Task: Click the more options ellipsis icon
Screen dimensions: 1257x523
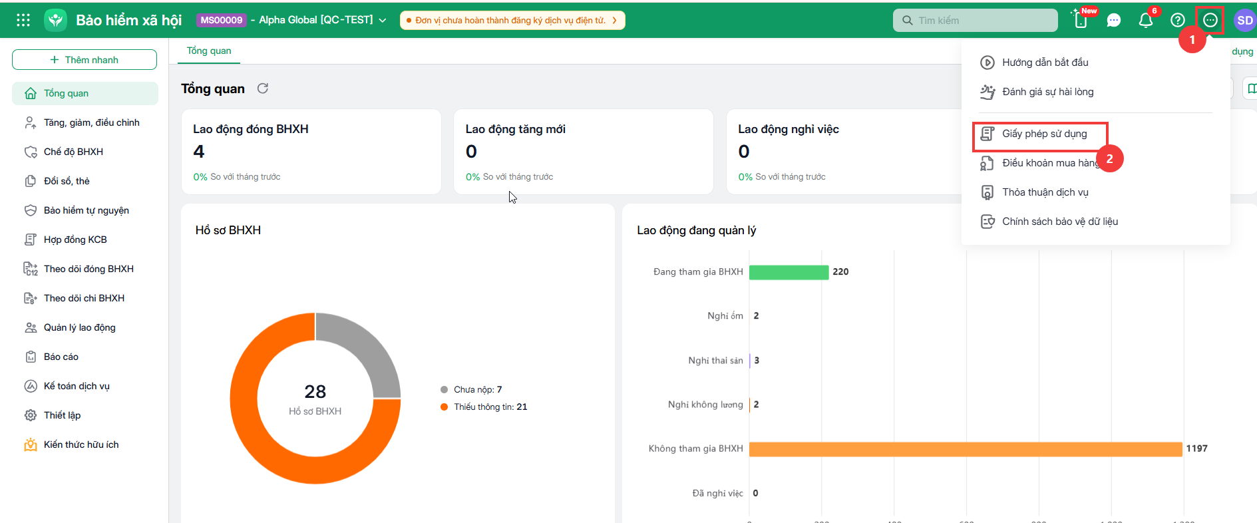Action: 1210,21
